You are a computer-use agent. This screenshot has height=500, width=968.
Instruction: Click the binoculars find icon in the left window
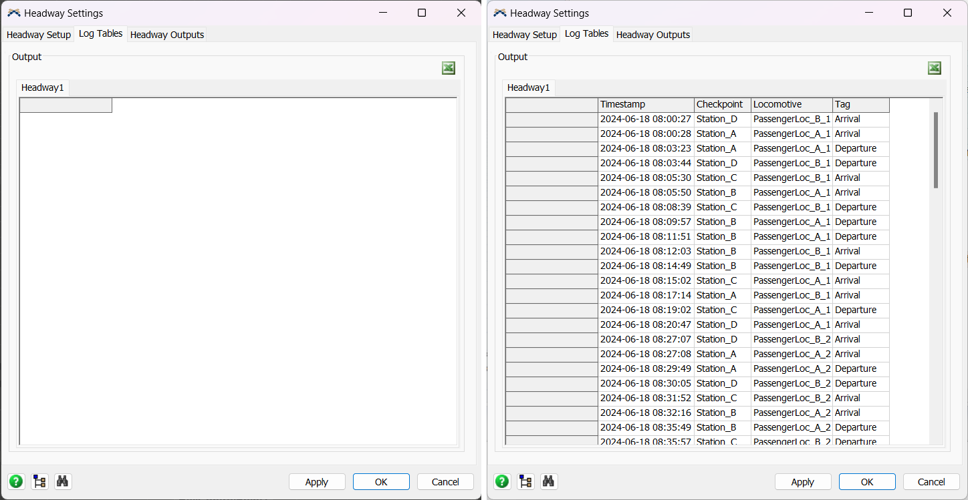coord(63,481)
